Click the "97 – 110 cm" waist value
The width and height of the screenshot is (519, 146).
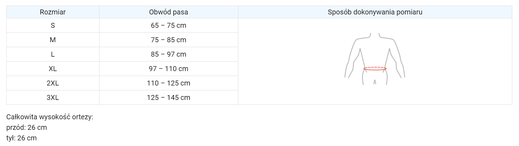(169, 69)
